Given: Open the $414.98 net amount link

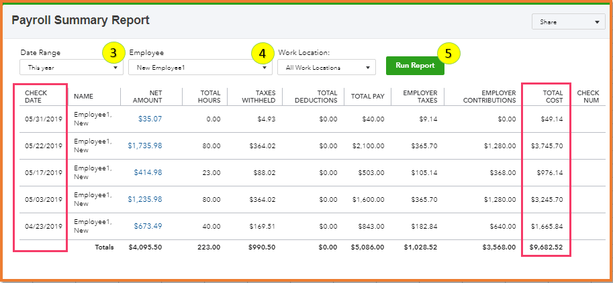Looking at the screenshot, I should pos(148,172).
